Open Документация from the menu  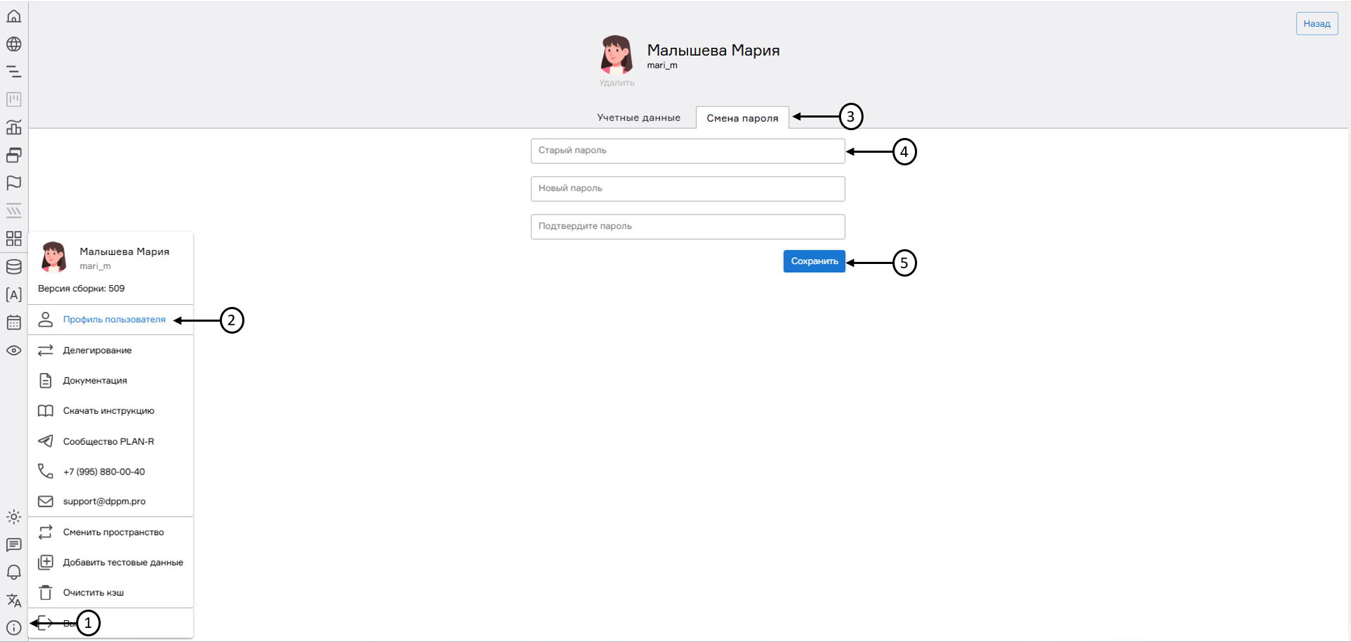tap(95, 380)
